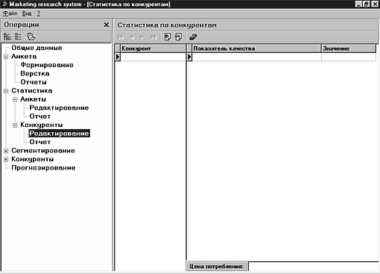Select highlighted Редактирование under Конкуренты

[59, 134]
